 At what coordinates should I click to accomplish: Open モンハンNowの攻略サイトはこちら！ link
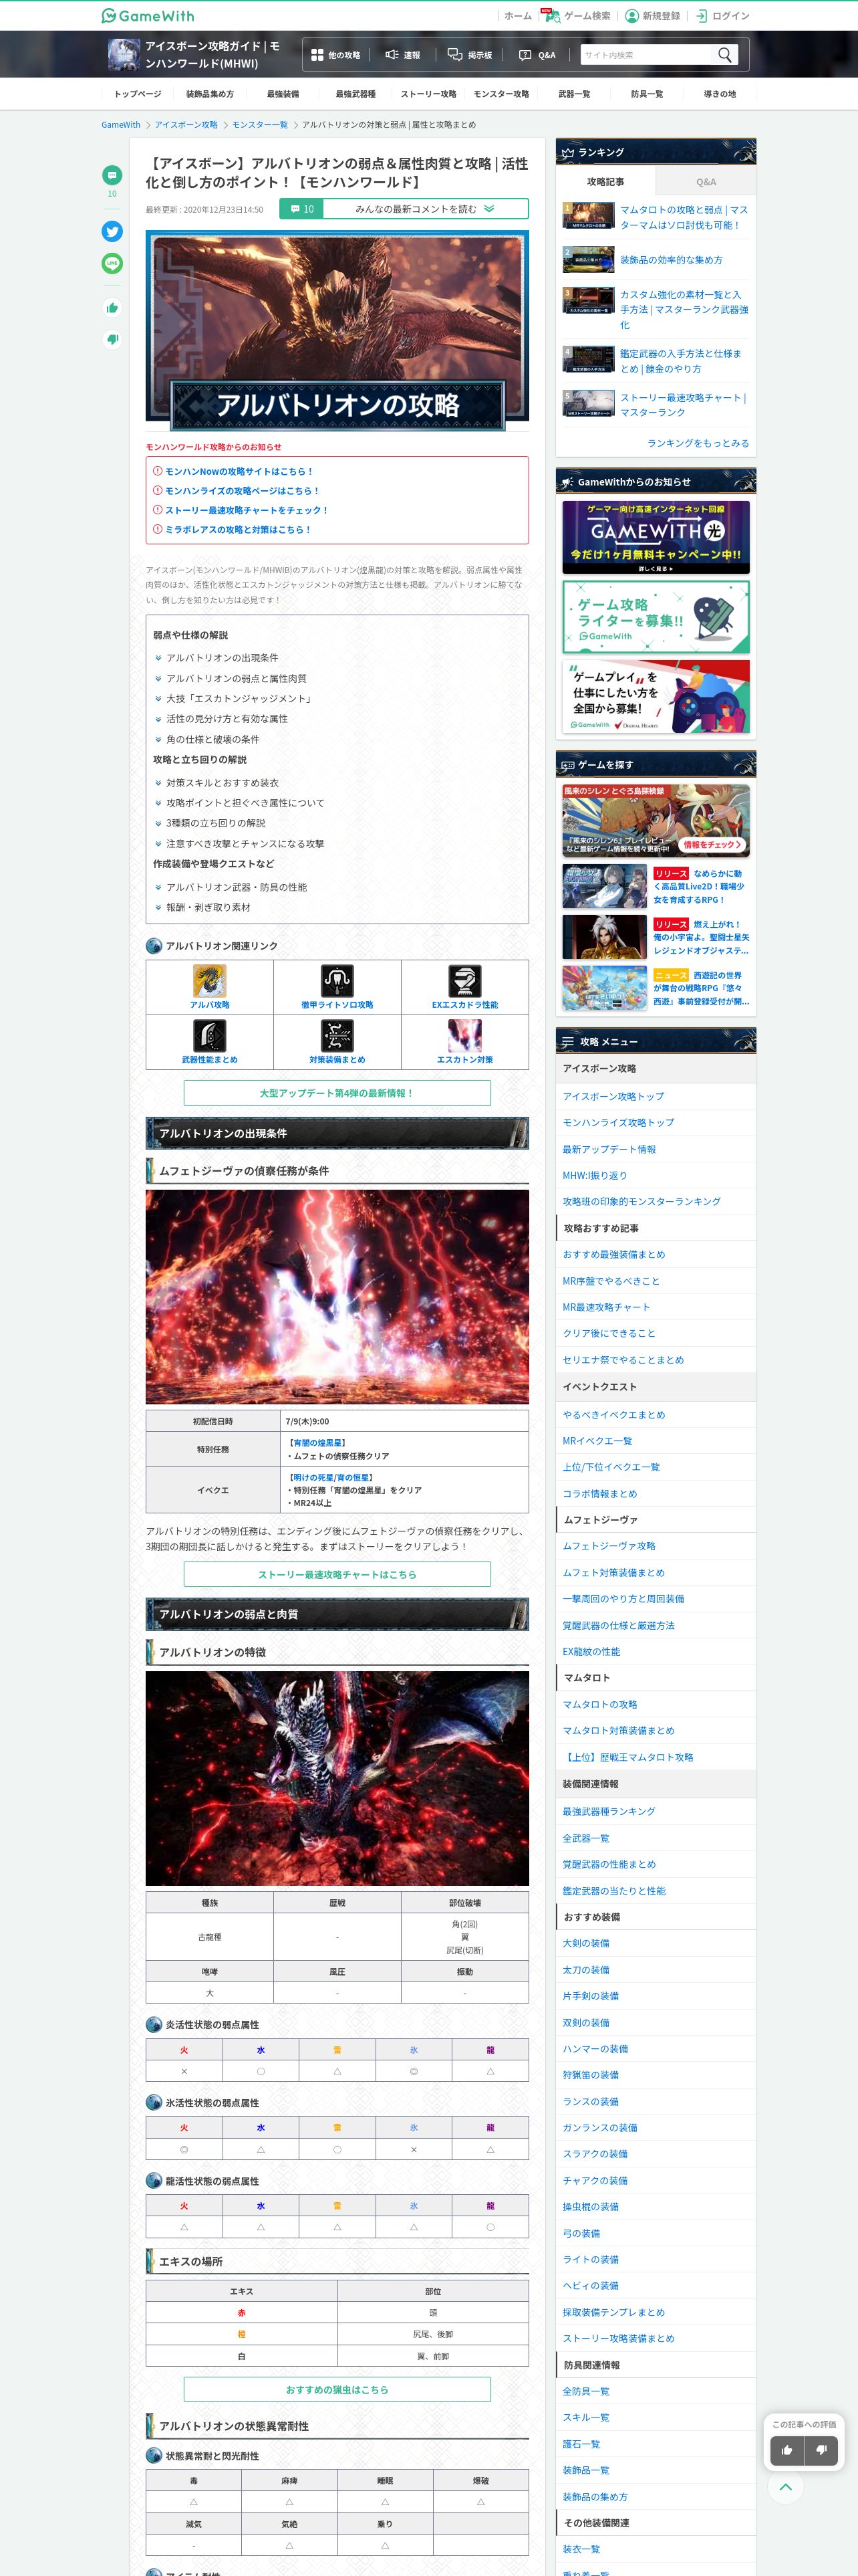(x=239, y=471)
